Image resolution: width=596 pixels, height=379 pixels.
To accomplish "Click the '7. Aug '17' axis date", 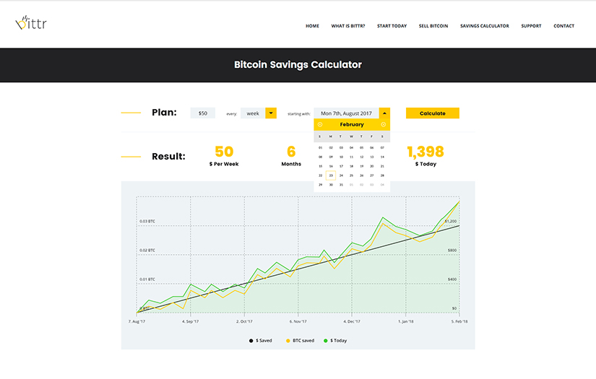I will [x=137, y=321].
